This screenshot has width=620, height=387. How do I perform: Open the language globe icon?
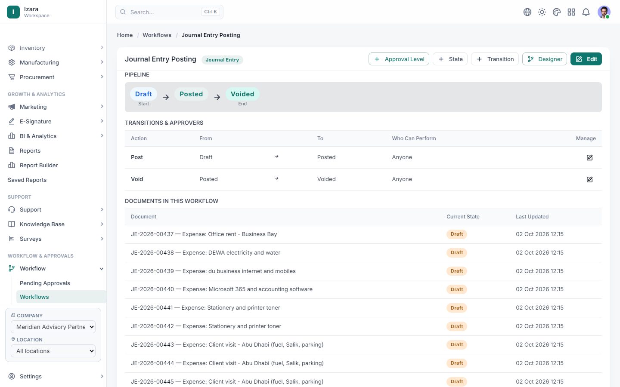[x=527, y=12]
